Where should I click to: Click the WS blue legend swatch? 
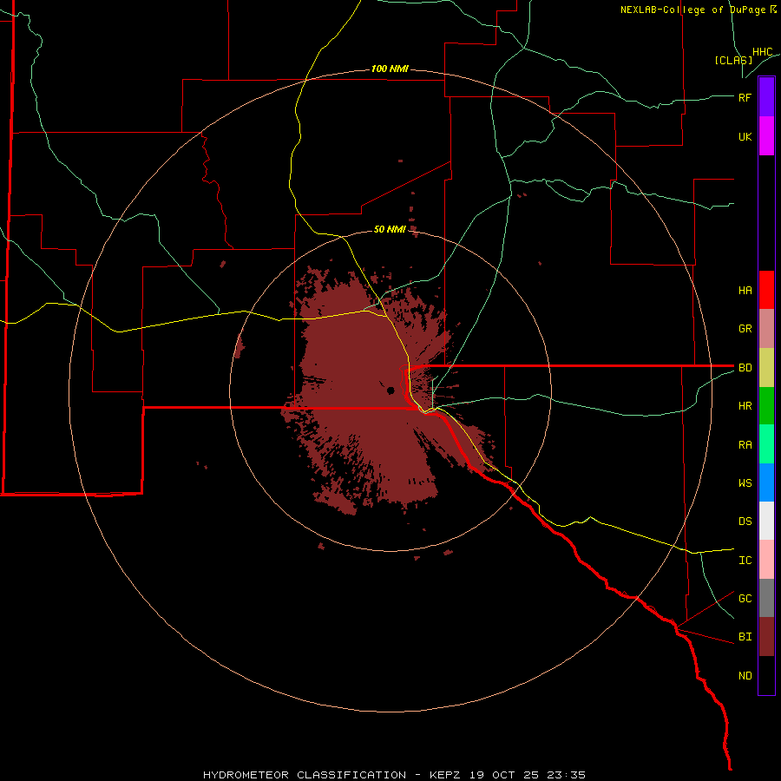tap(766, 482)
